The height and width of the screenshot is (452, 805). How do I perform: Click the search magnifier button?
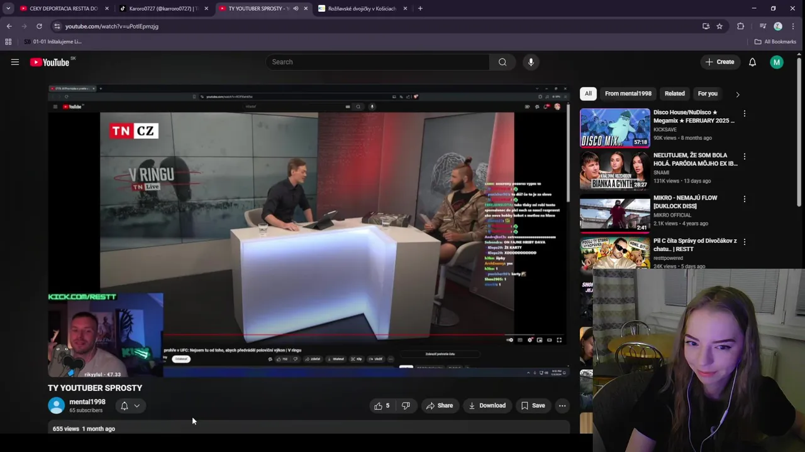coord(502,62)
